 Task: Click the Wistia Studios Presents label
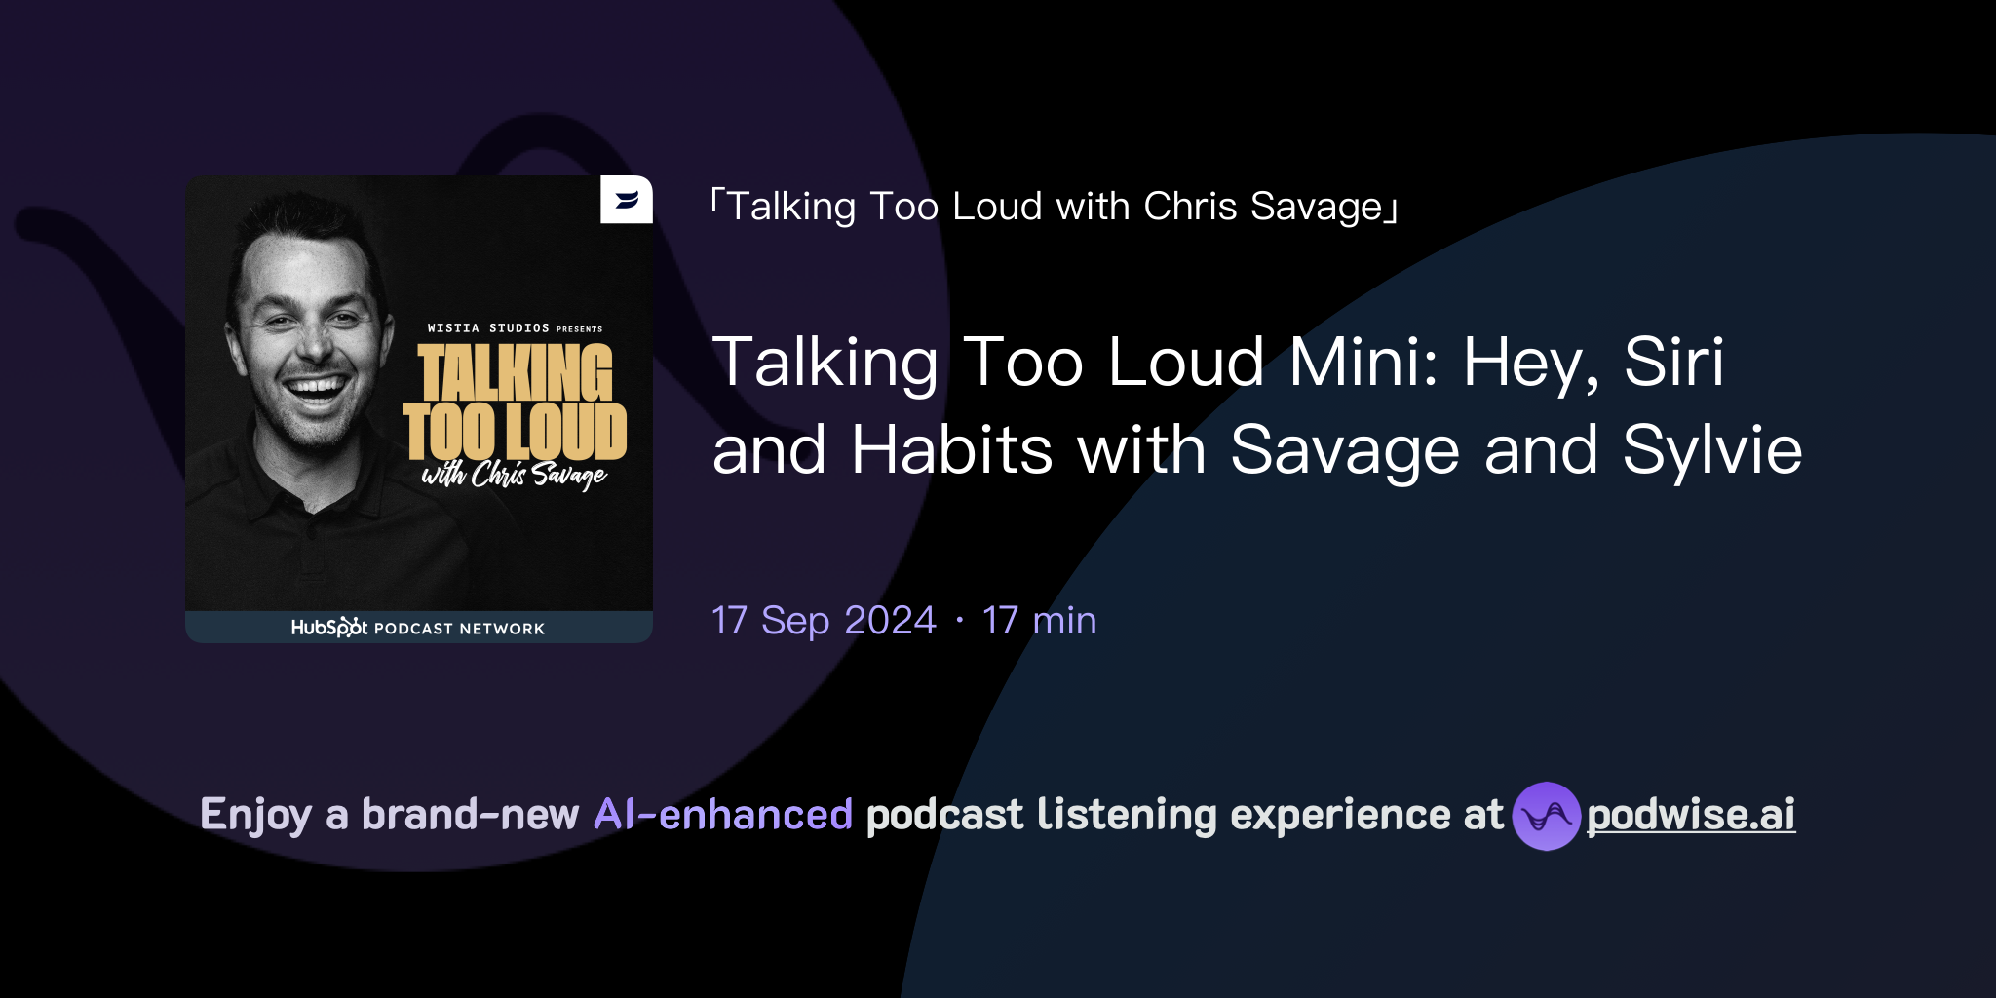point(515,328)
